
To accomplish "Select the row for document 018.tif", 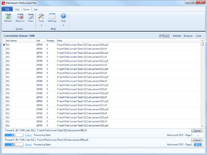I will pos(102,113).
